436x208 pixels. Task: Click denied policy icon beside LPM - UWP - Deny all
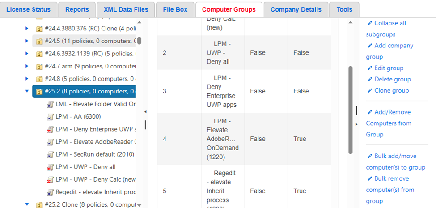click(50, 167)
